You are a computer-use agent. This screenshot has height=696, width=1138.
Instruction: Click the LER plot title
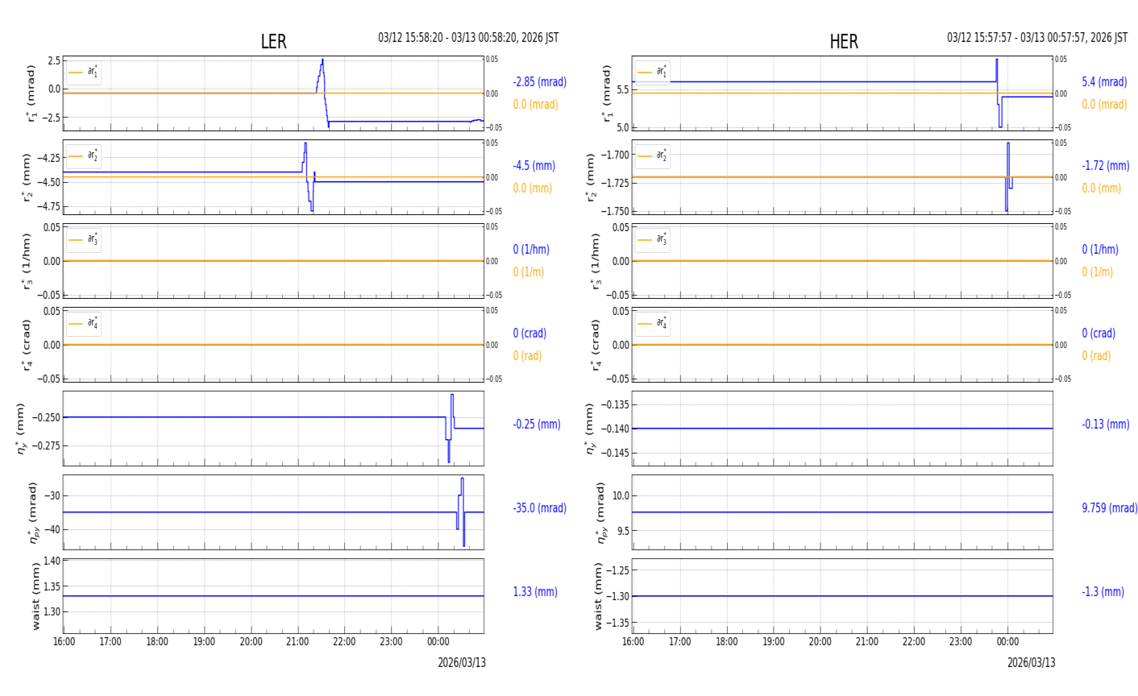(273, 42)
